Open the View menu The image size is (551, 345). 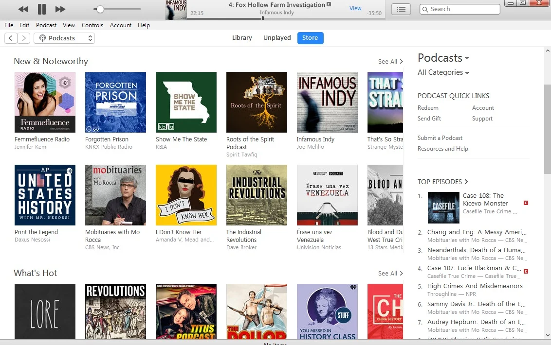(69, 25)
